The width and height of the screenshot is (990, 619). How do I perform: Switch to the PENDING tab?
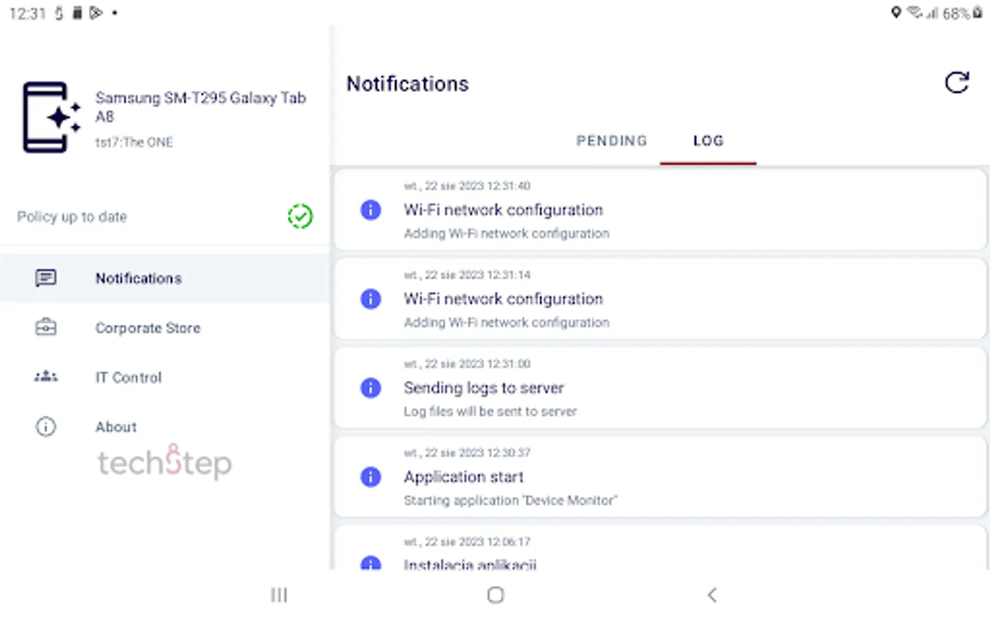(611, 141)
